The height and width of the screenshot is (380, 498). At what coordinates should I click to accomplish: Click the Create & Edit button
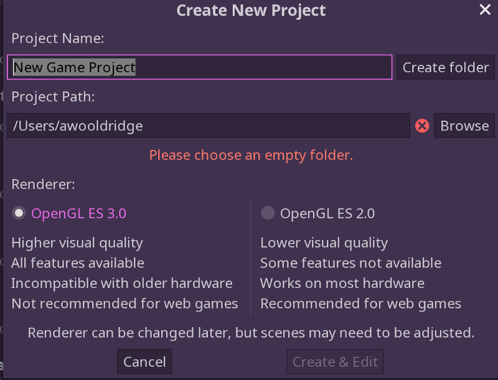(335, 361)
